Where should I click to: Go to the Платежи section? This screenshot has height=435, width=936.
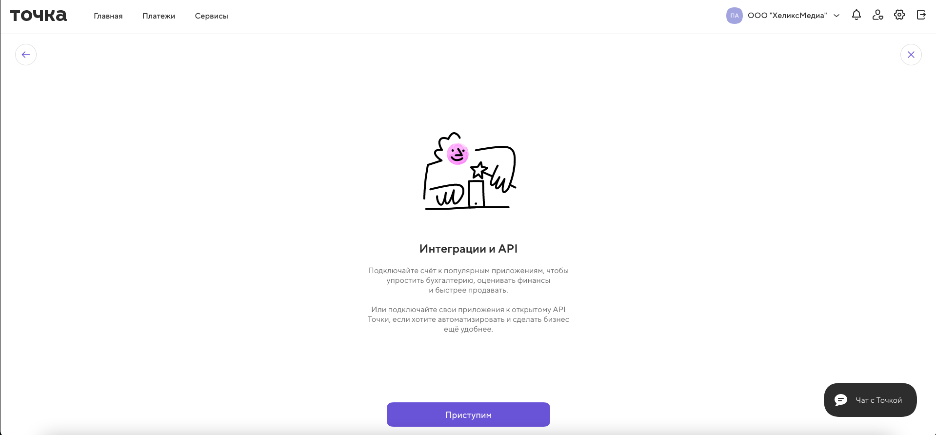(x=159, y=16)
